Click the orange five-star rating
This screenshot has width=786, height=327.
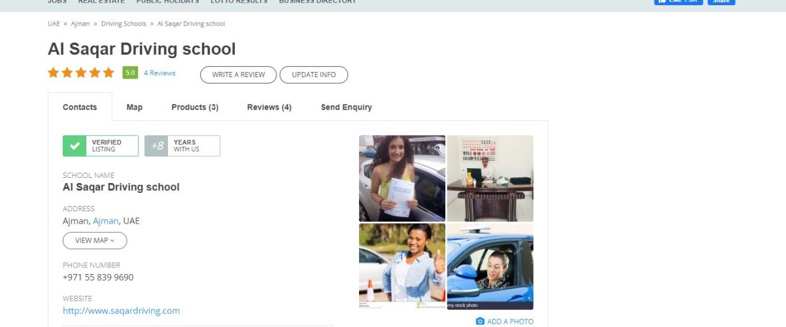point(81,73)
